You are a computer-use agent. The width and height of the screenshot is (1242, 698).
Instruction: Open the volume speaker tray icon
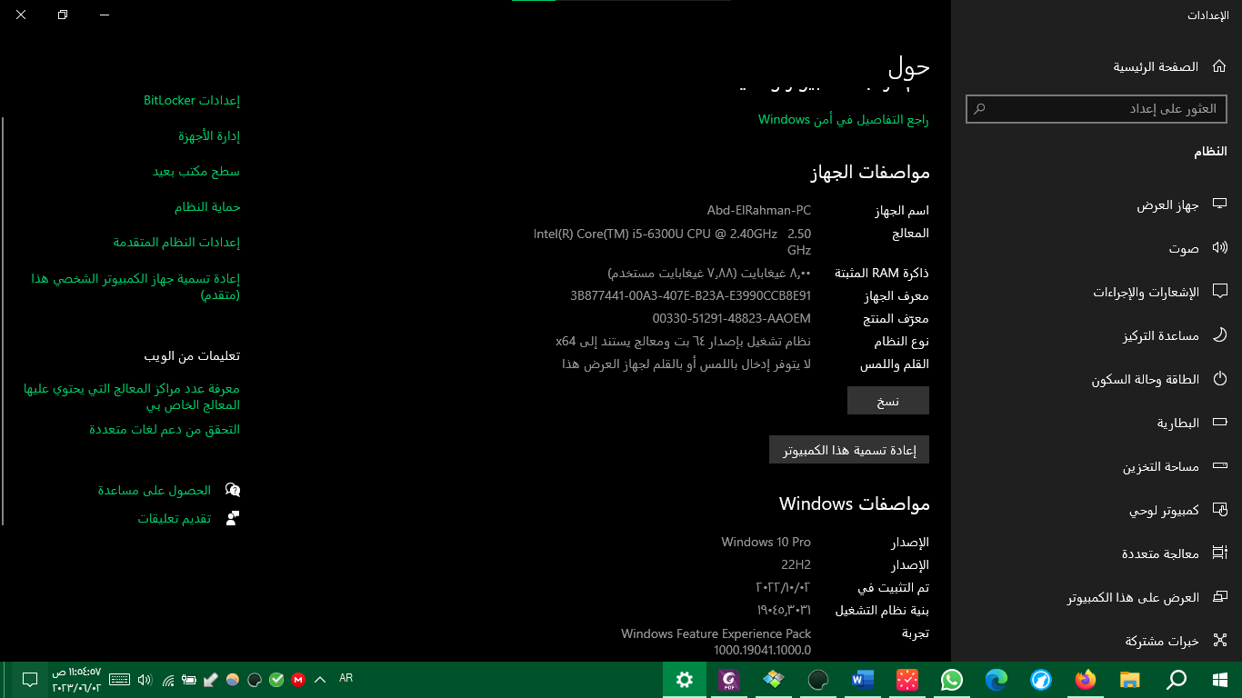pyautogui.click(x=144, y=679)
